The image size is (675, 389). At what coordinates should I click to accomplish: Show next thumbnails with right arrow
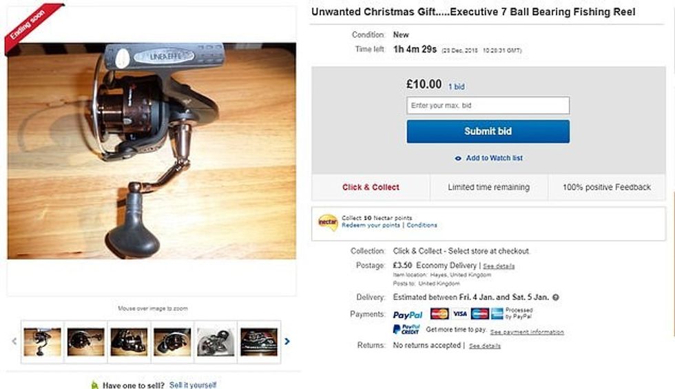point(287,341)
